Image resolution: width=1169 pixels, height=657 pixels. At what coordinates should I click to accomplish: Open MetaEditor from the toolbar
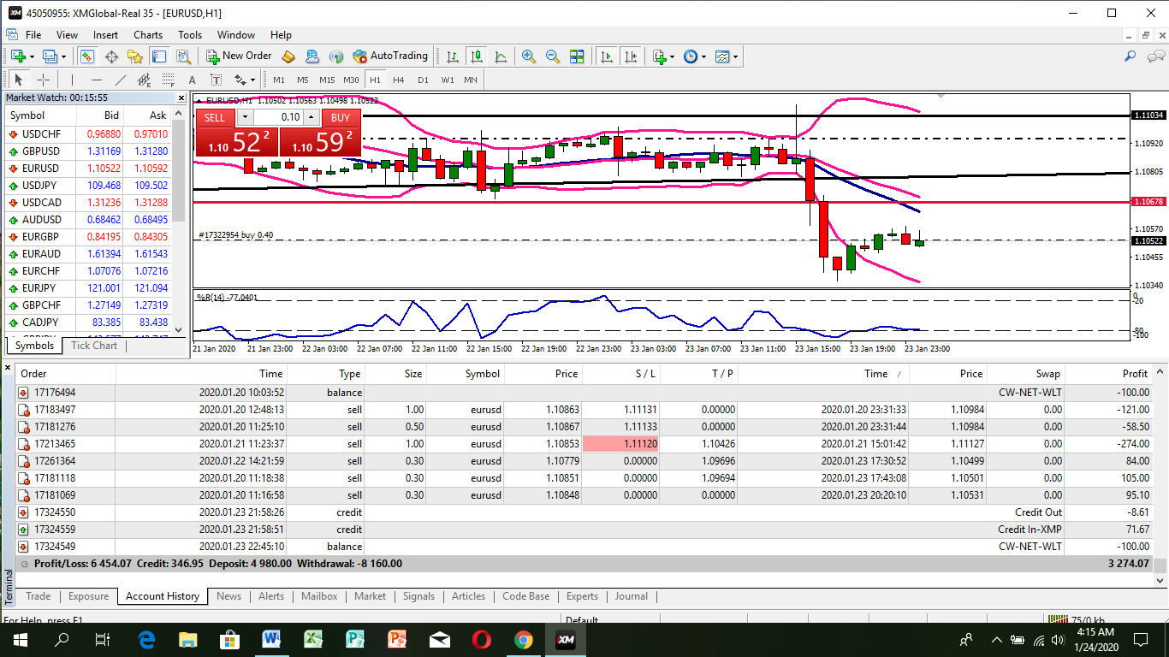(288, 56)
